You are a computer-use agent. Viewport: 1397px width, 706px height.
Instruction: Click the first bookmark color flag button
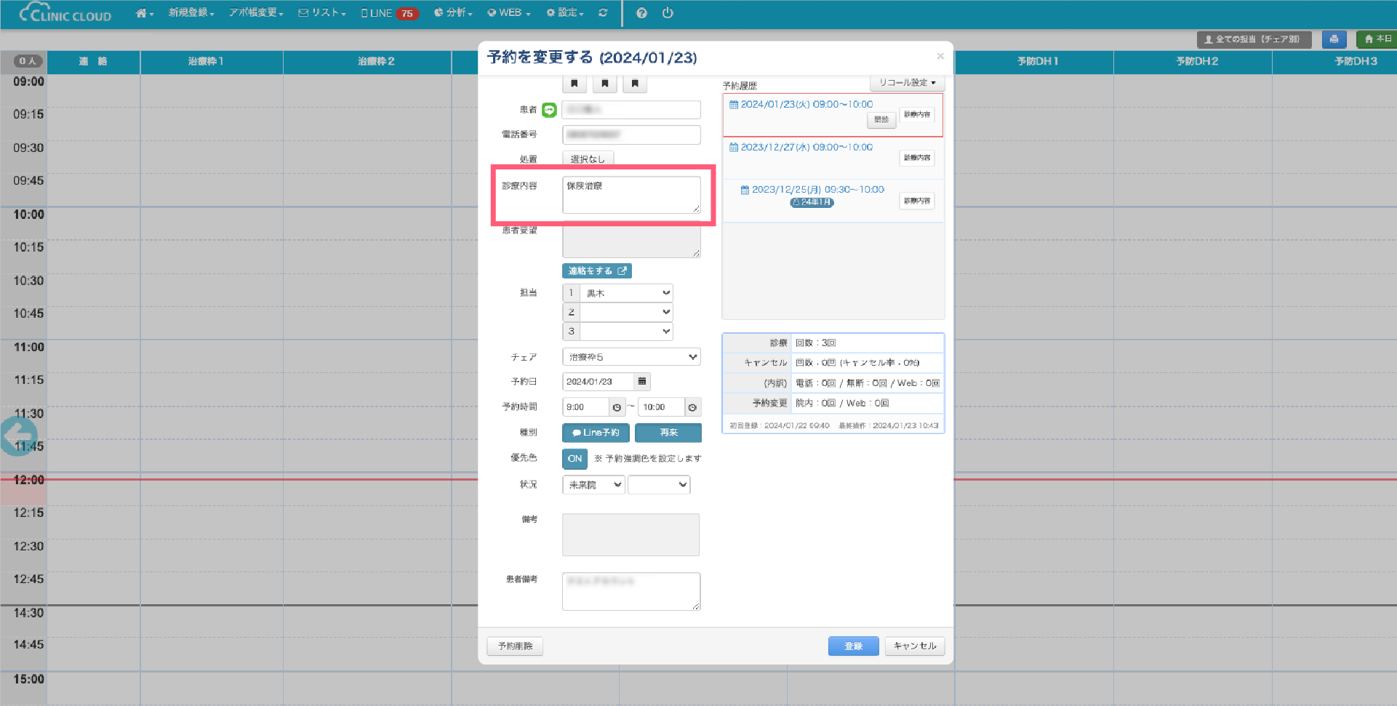coord(575,84)
